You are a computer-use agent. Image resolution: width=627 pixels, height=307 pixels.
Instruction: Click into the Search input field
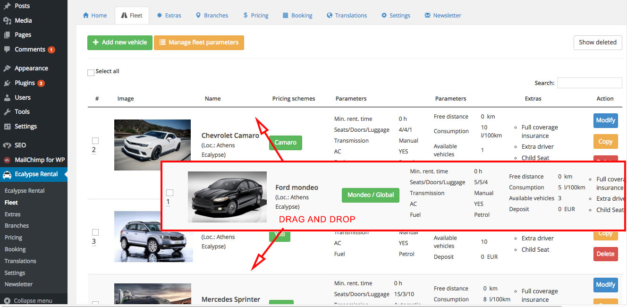(590, 83)
